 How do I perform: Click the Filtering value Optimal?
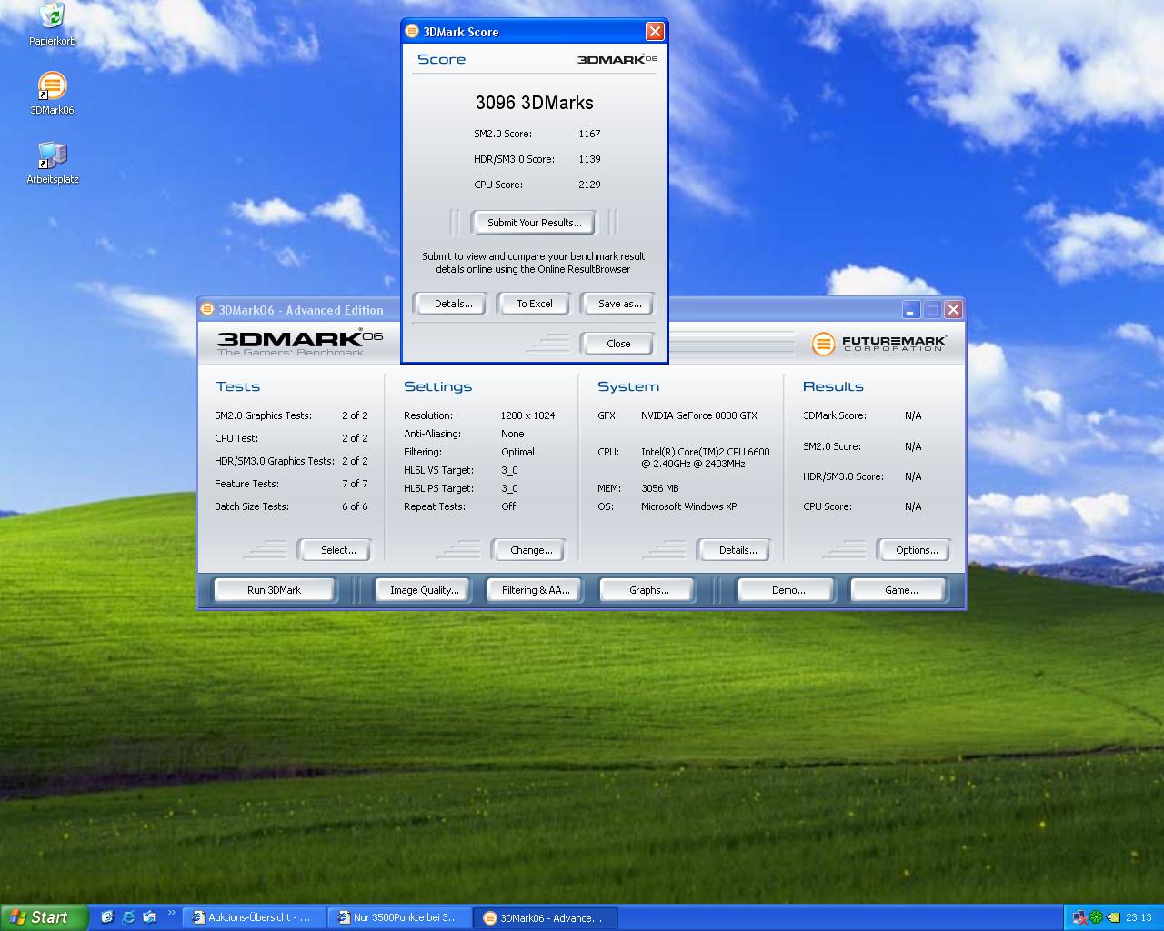[517, 452]
